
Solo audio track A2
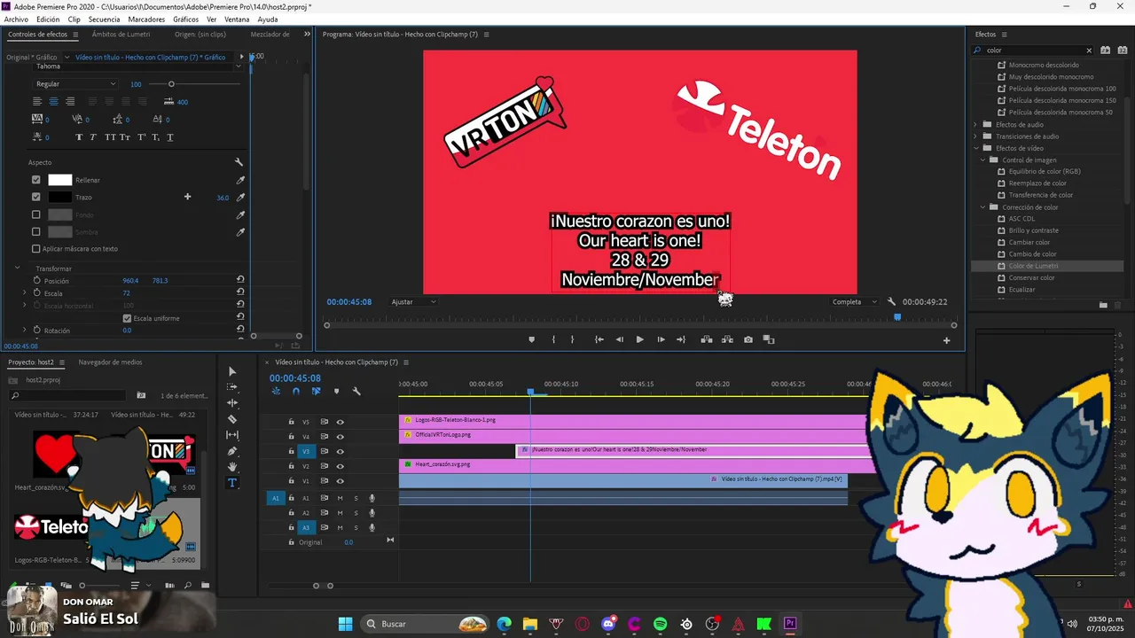[356, 512]
